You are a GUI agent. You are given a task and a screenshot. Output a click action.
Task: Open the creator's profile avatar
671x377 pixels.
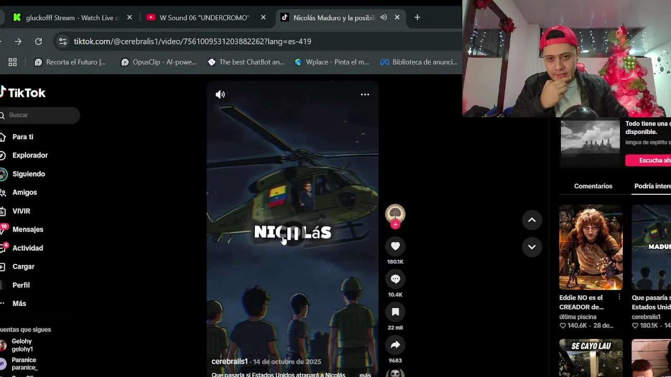(395, 214)
